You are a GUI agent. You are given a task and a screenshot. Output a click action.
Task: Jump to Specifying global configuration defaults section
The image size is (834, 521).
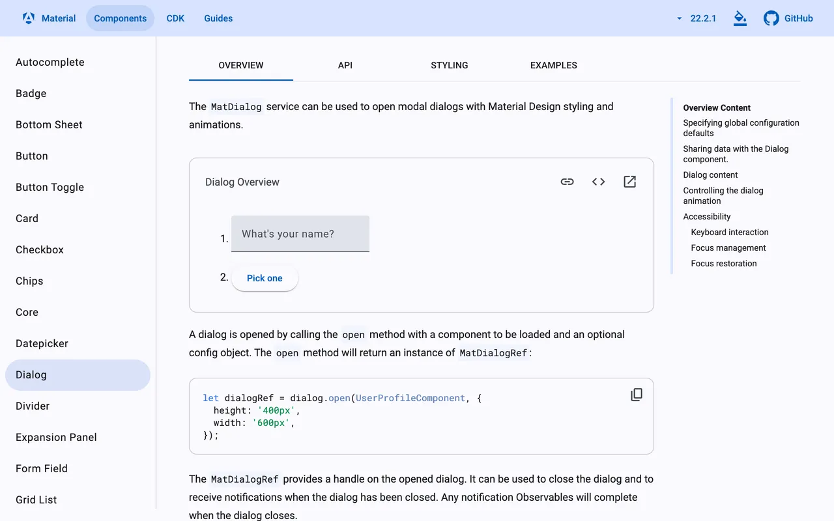point(741,128)
